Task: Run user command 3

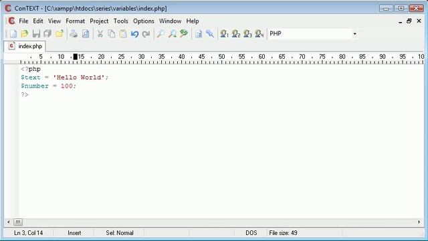Action: tap(247, 33)
